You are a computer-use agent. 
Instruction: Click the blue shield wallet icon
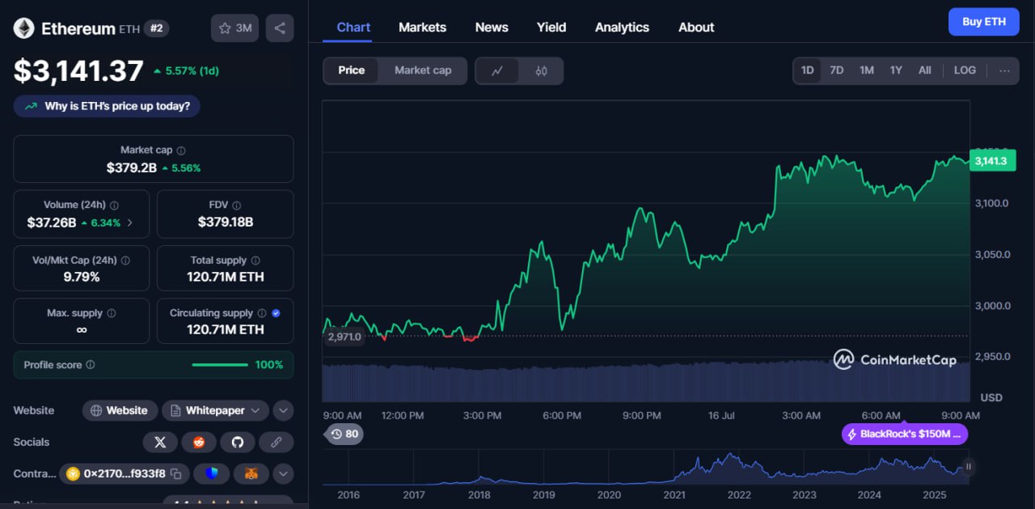211,473
